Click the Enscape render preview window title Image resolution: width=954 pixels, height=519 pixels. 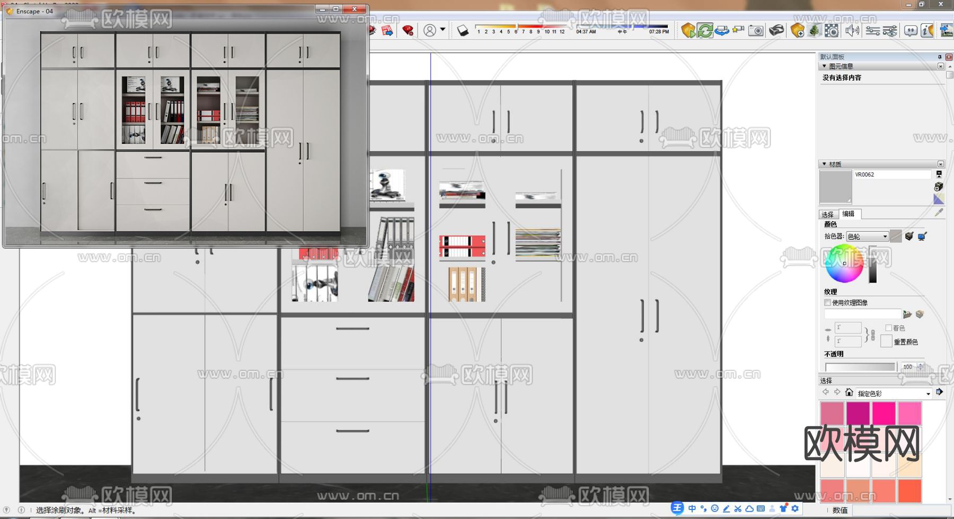[x=34, y=11]
